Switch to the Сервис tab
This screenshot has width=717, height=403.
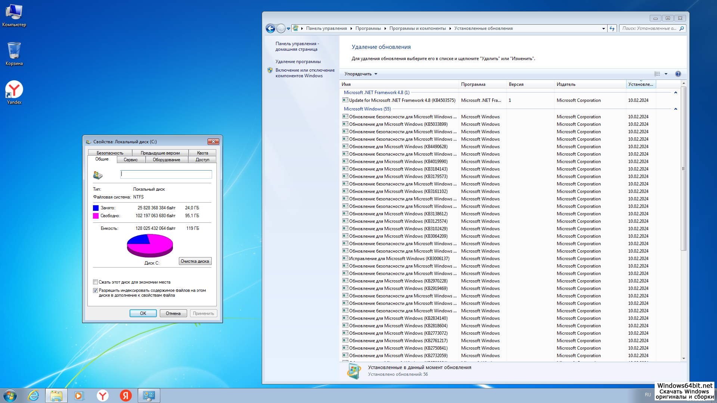click(x=130, y=160)
